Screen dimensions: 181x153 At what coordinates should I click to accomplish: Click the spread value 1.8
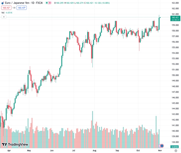pos(14,8)
